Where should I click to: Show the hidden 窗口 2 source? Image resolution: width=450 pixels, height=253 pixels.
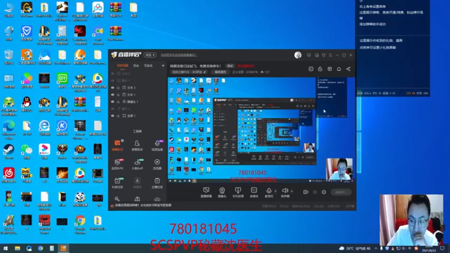pos(112,109)
